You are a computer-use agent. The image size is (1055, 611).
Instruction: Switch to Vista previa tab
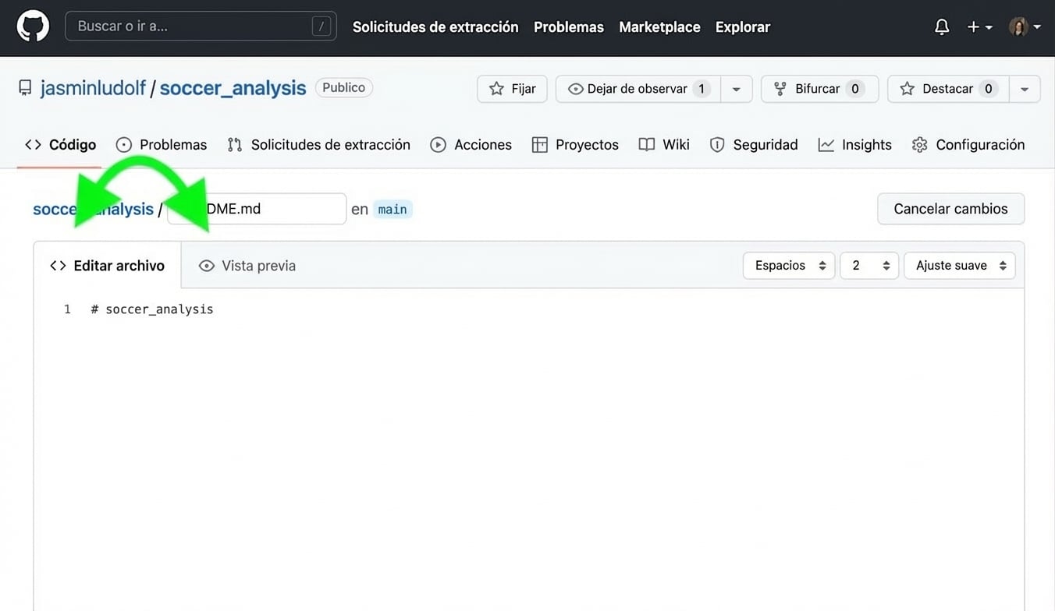tap(248, 266)
